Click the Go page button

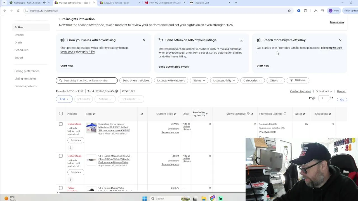(x=342, y=99)
